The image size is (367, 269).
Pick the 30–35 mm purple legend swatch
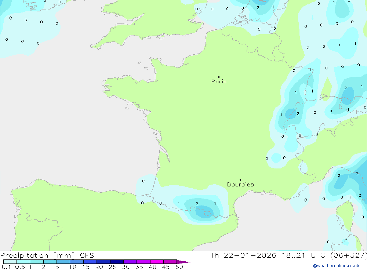[130, 262]
